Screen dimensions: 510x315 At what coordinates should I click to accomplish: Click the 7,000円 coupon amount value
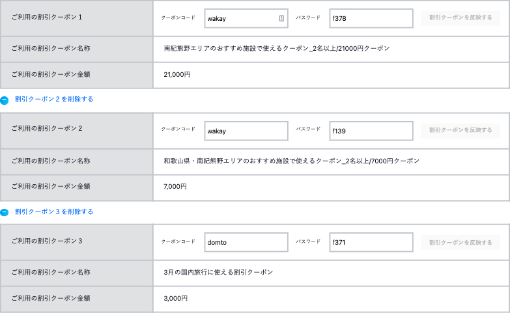coord(175,187)
